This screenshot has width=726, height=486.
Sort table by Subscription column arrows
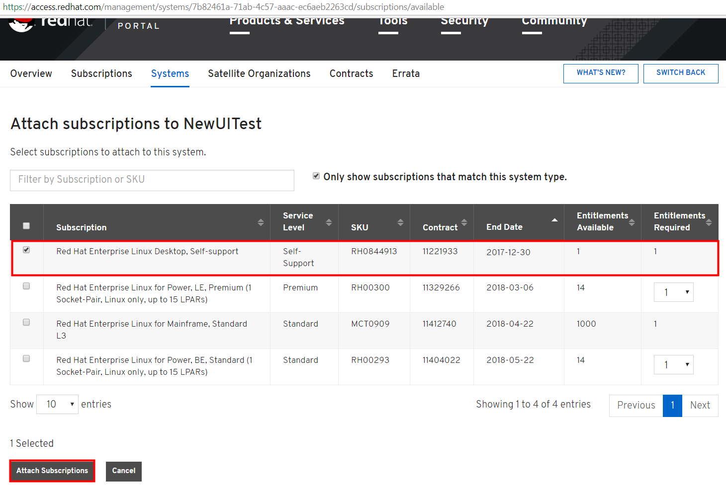coord(261,222)
